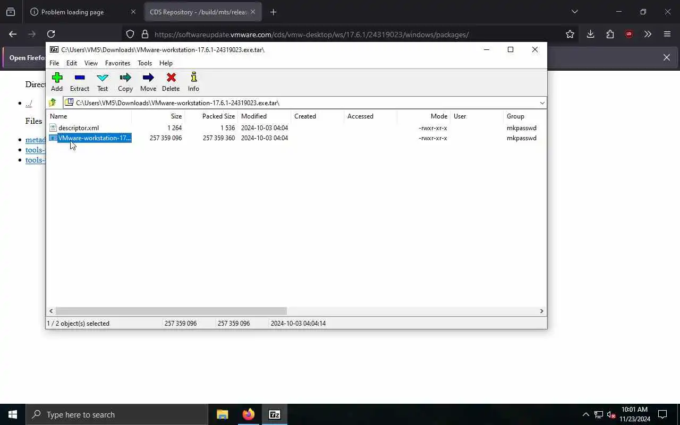Open the Edit menu
The image size is (680, 425).
point(72,63)
